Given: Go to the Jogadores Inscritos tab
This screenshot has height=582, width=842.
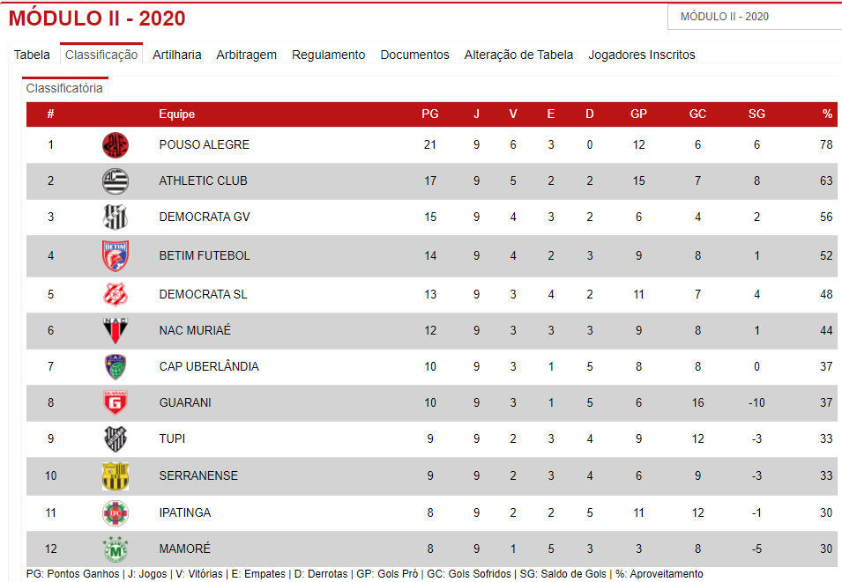Looking at the screenshot, I should pos(641,55).
